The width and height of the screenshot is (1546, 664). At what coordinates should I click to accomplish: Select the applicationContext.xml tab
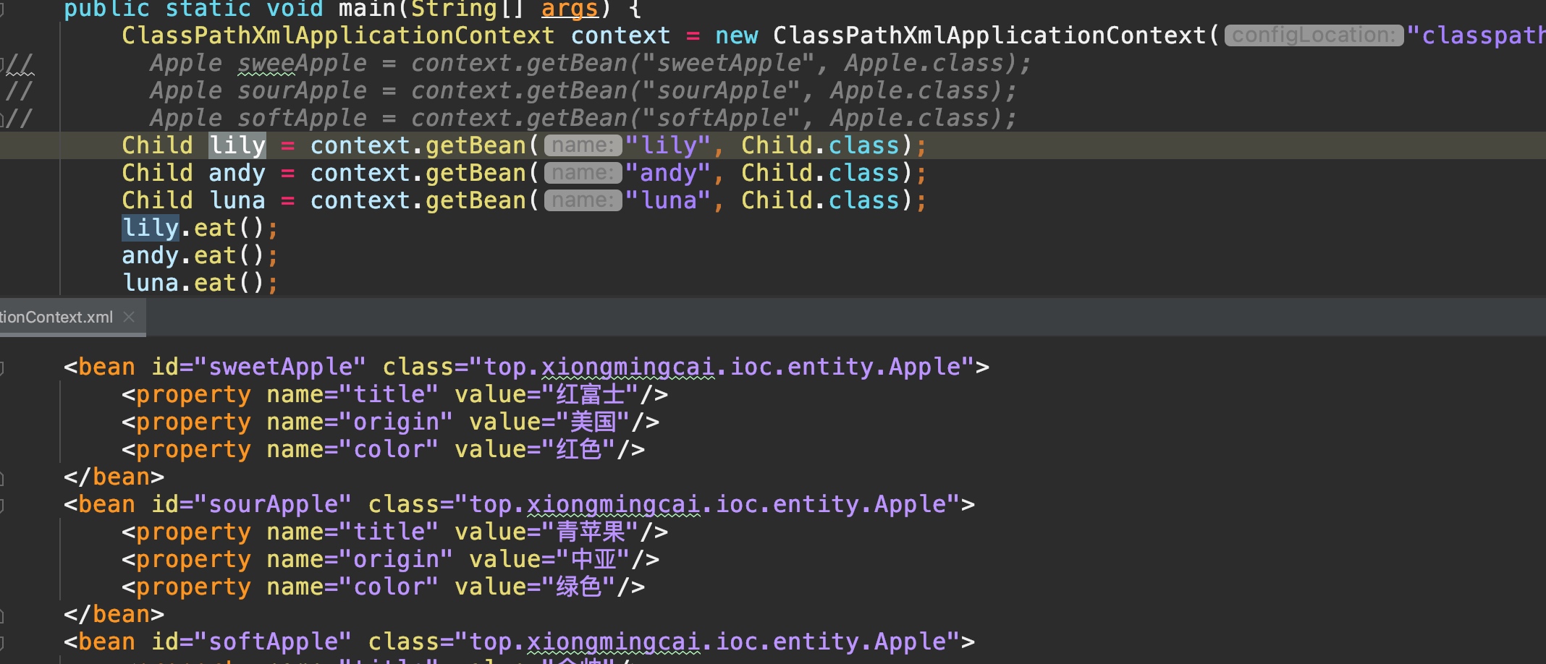[56, 317]
